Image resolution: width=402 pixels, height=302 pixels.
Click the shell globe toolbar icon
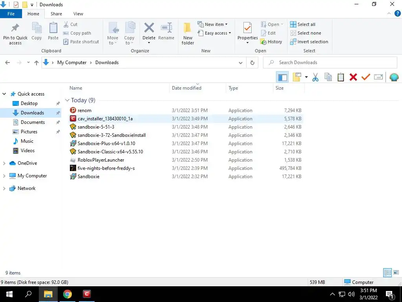coord(394,77)
